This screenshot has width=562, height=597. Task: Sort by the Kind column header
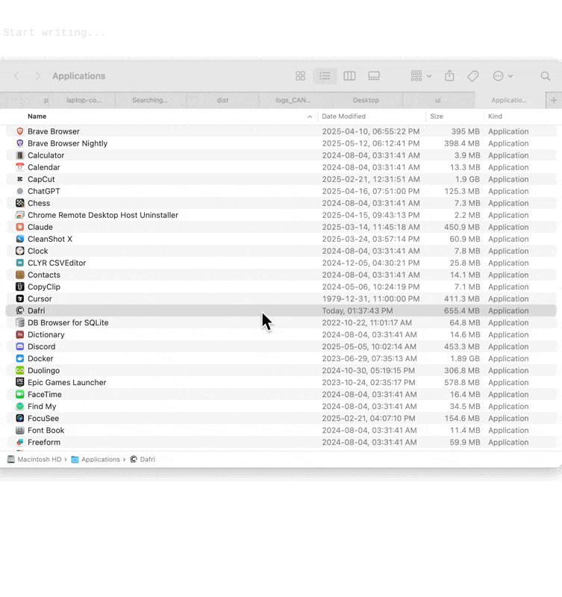(495, 116)
